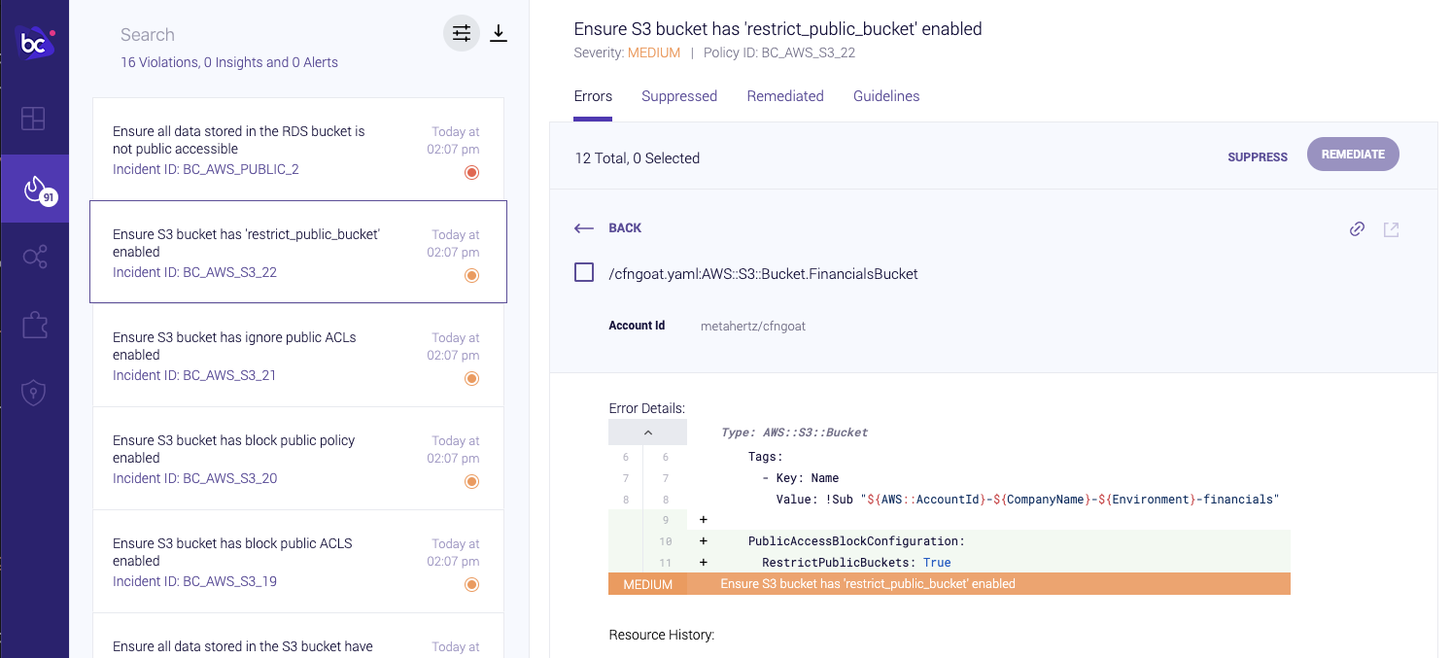Click the Resource History heading
This screenshot has height=658, width=1451.
point(662,635)
